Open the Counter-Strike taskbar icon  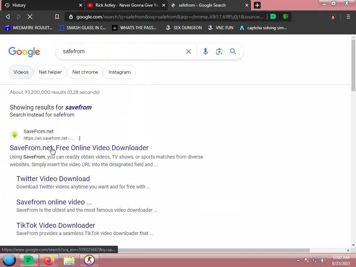89,260
